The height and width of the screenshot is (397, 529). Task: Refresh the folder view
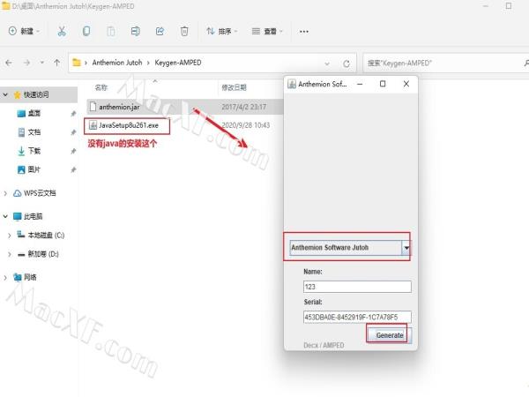pos(346,64)
